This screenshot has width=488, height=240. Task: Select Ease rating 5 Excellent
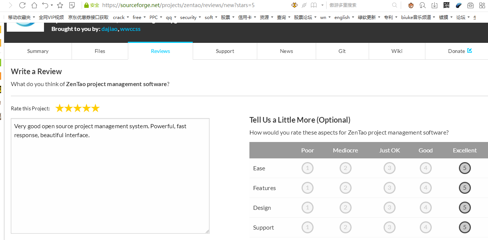[465, 168]
